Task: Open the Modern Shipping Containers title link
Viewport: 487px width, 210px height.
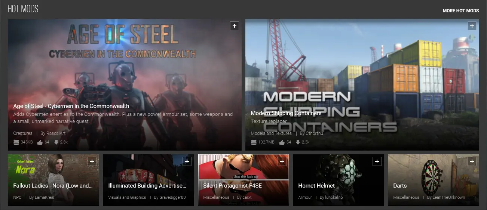Action: tap(286, 113)
